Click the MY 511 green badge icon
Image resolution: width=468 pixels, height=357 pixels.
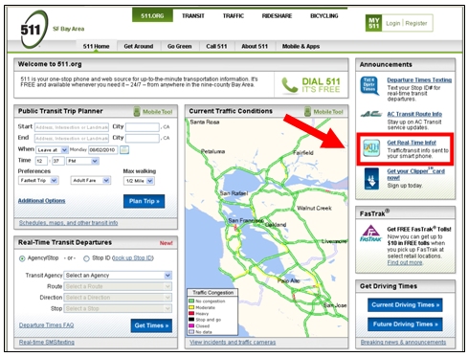coord(373,23)
